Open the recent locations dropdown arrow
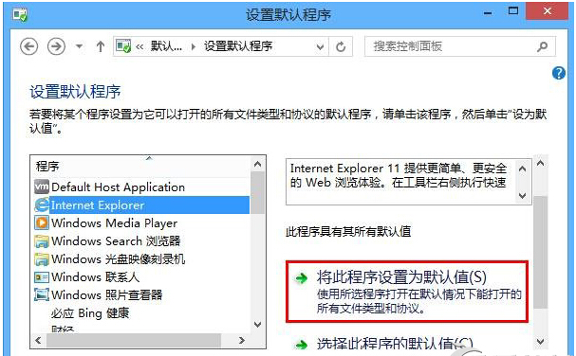 pyautogui.click(x=79, y=46)
